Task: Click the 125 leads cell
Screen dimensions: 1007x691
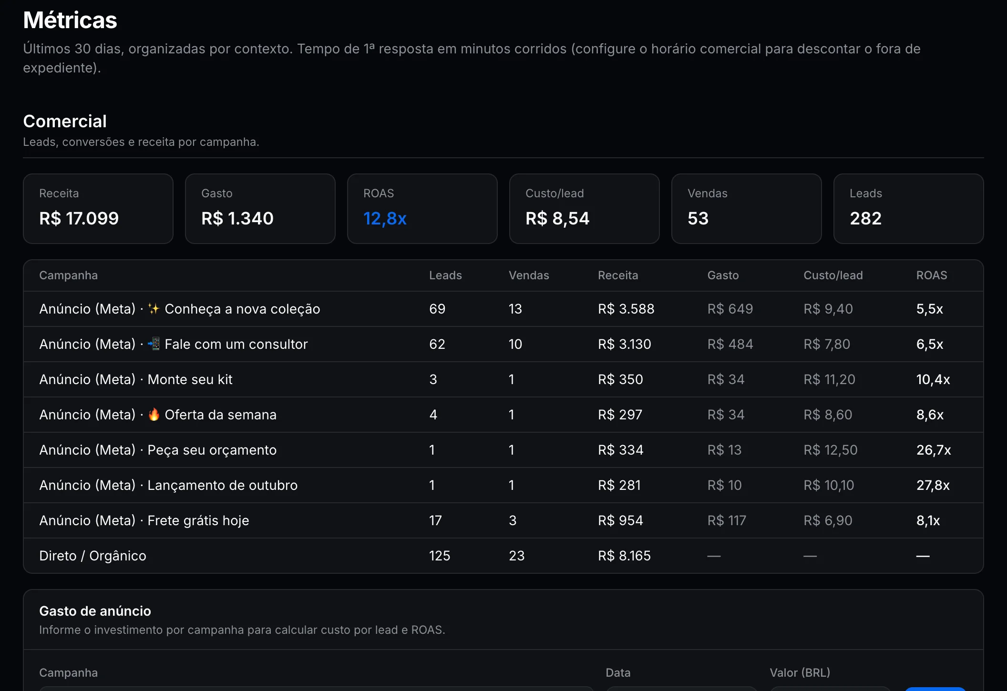Action: [x=440, y=556]
